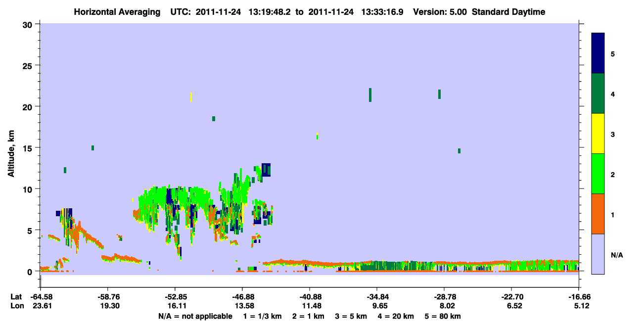Click the yellow color bar segment 3

click(x=598, y=134)
